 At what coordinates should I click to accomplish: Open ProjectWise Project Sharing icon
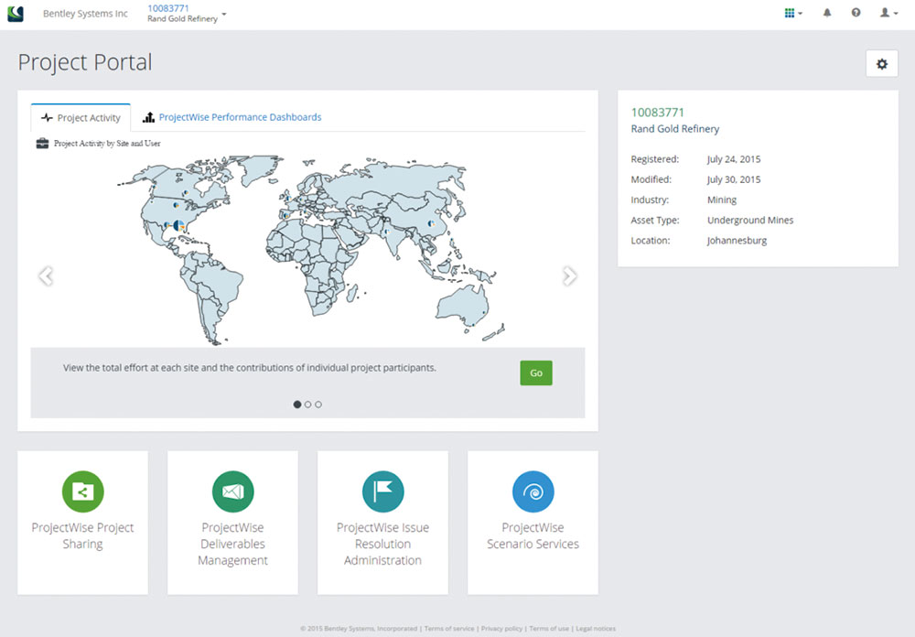click(83, 491)
